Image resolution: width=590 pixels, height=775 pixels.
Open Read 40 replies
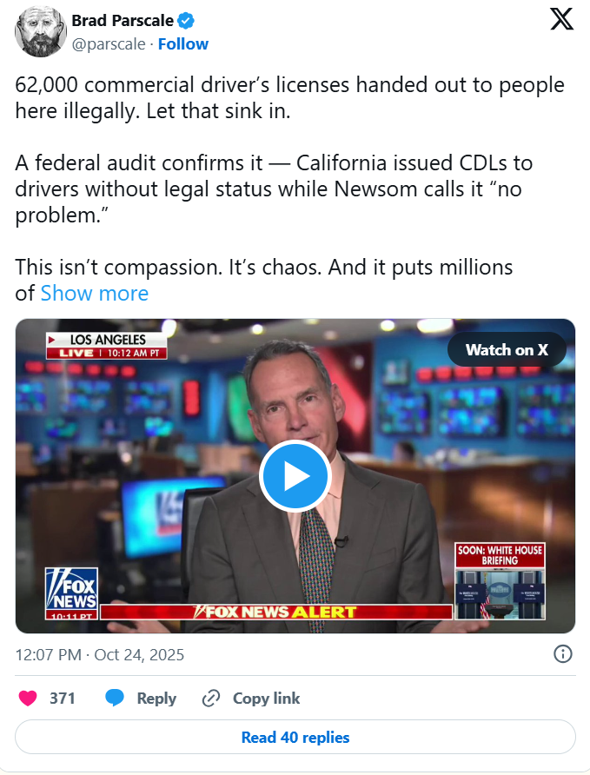tap(295, 737)
